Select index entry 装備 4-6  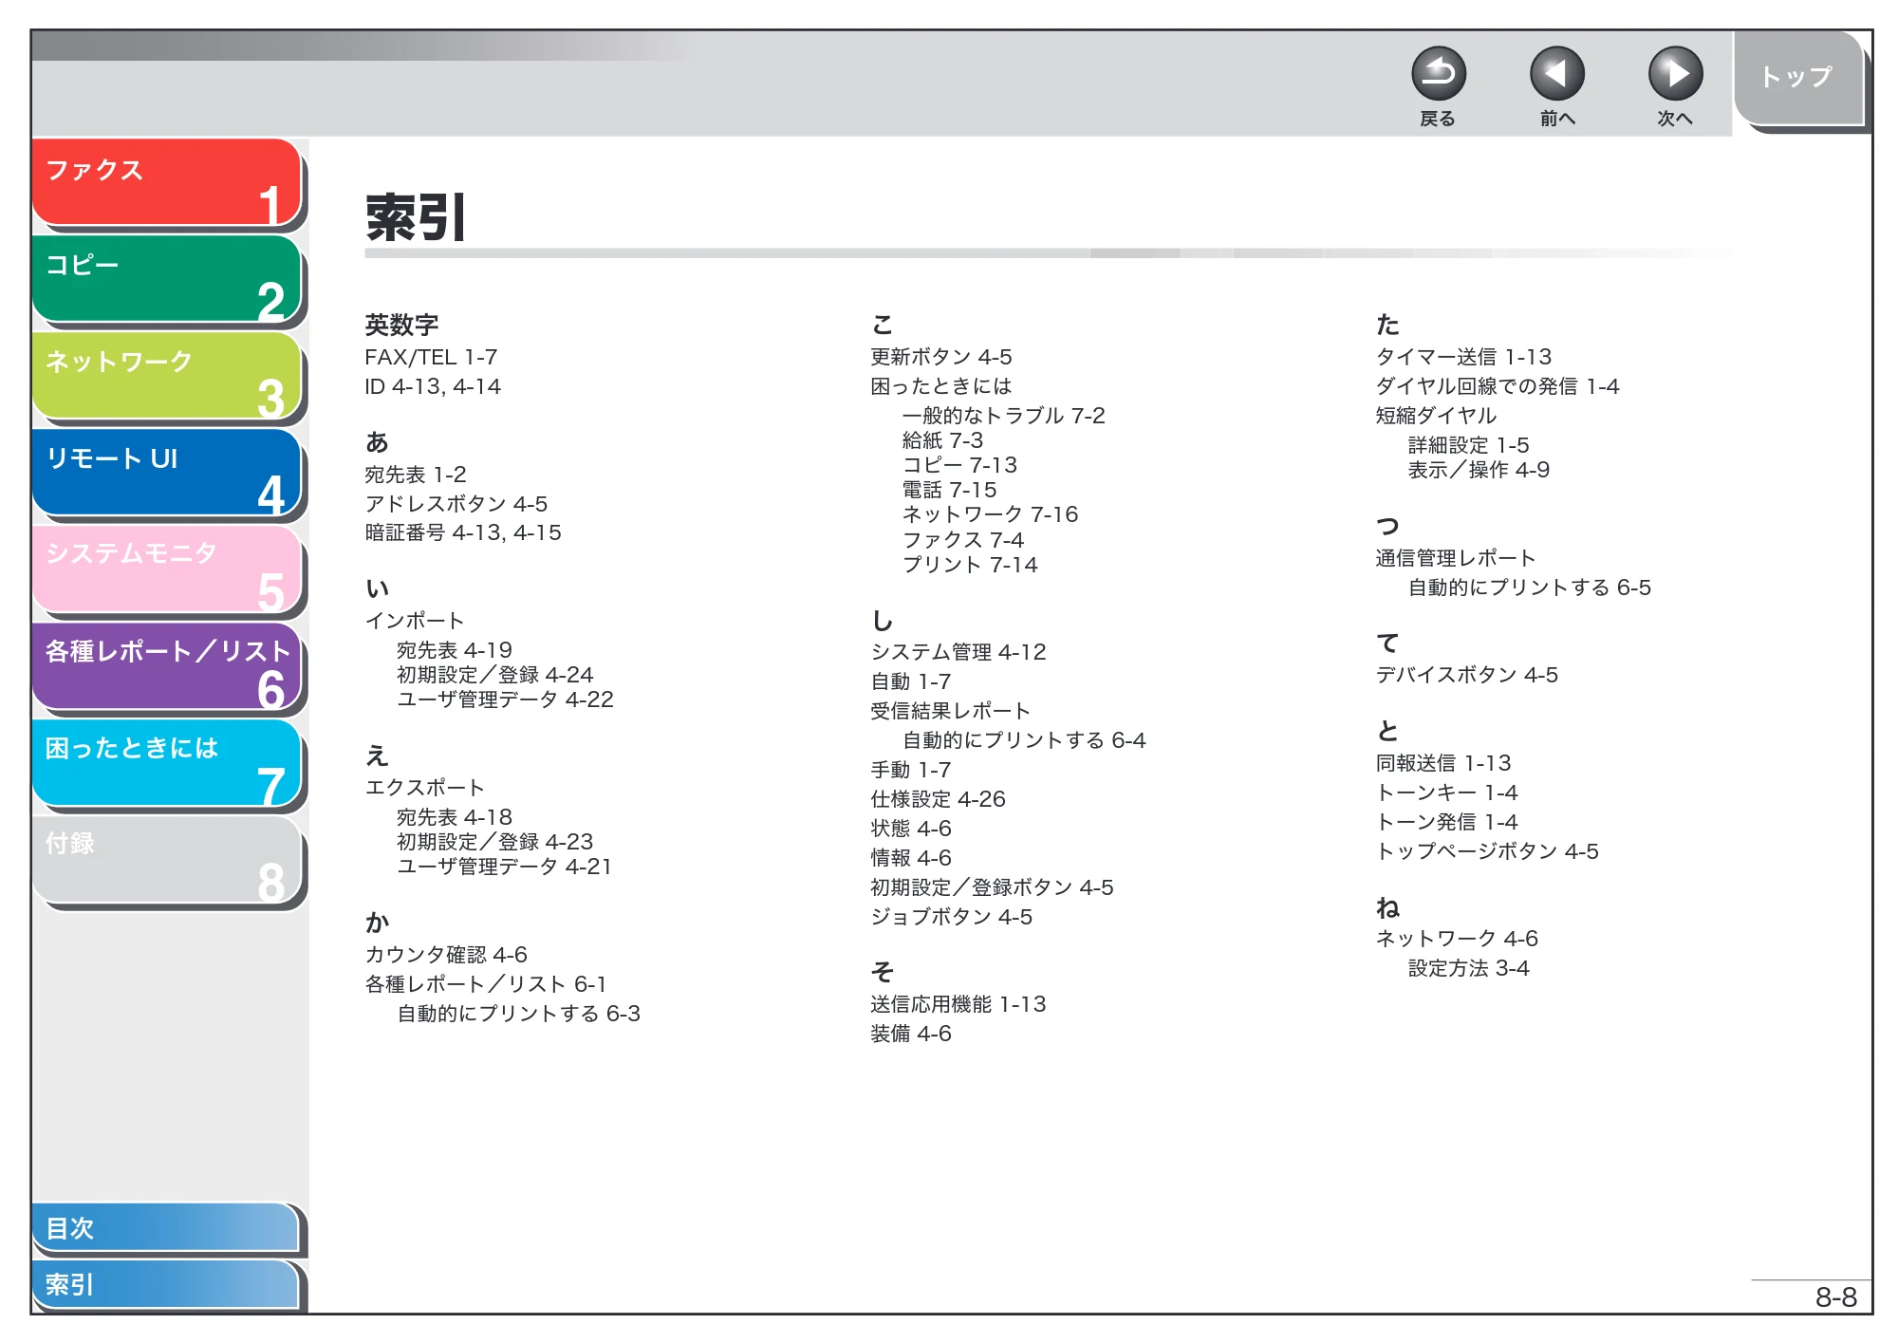911,1033
